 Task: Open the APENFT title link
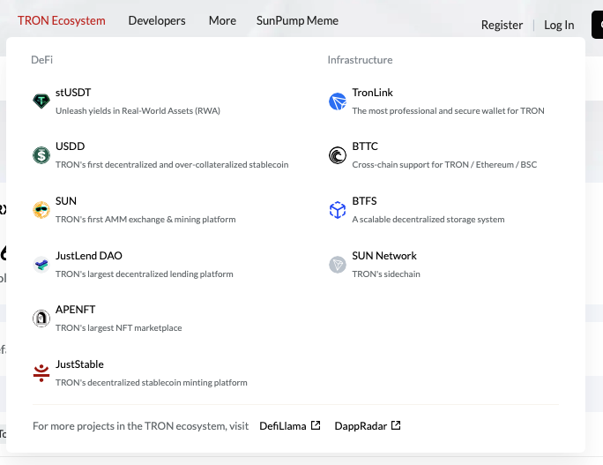pos(76,310)
